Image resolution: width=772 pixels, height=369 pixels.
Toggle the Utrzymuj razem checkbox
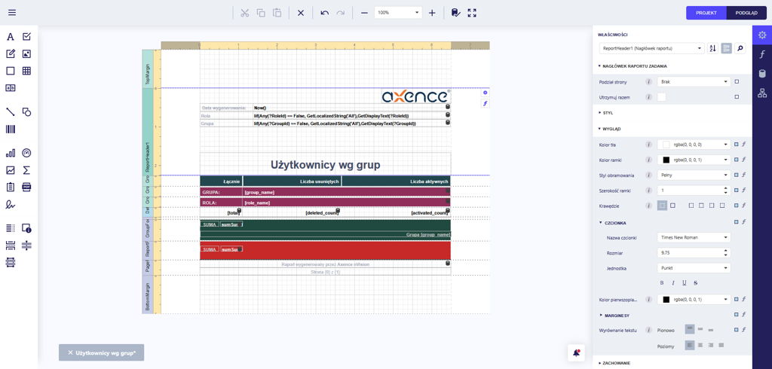pyautogui.click(x=662, y=97)
